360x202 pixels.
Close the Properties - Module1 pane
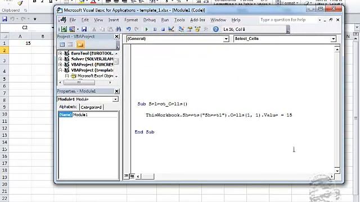point(116,91)
